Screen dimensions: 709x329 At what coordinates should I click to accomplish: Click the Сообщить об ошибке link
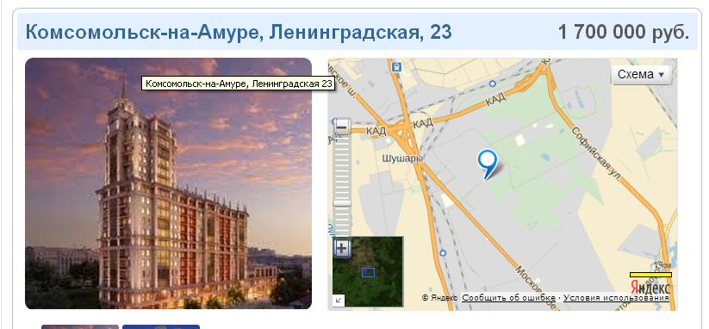click(x=508, y=298)
